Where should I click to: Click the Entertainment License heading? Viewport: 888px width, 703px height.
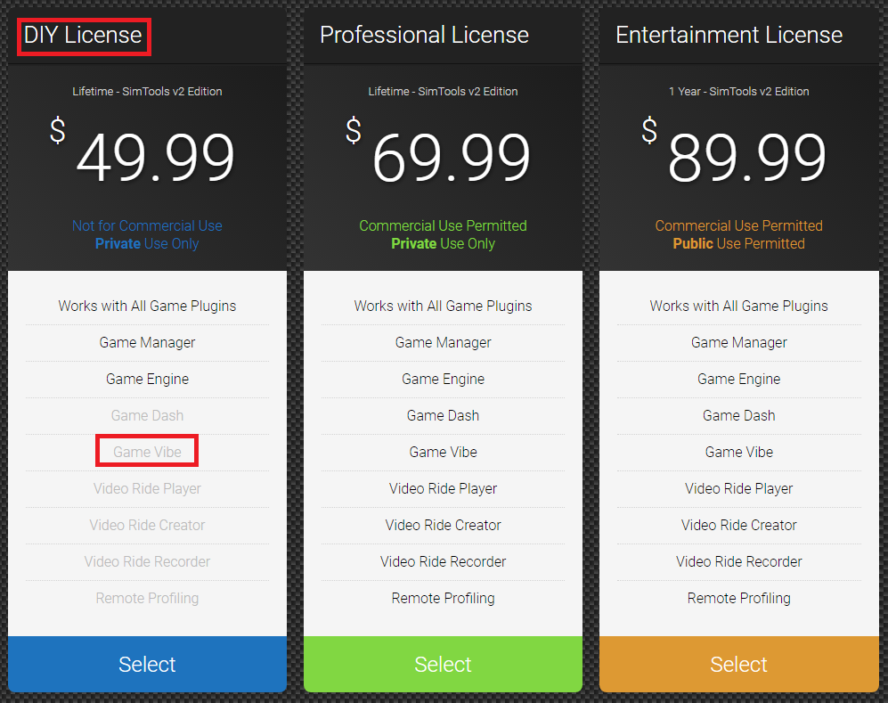click(x=729, y=35)
